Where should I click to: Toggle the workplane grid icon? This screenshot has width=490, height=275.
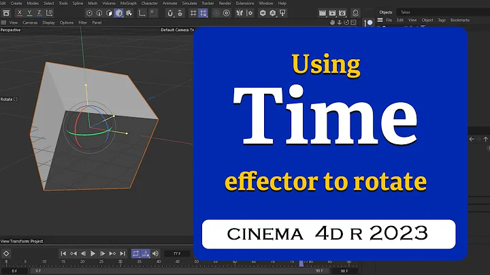coord(193,13)
